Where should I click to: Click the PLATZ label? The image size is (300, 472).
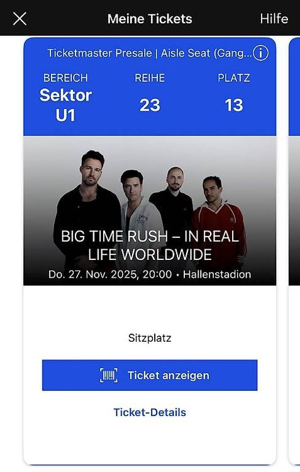tap(234, 78)
